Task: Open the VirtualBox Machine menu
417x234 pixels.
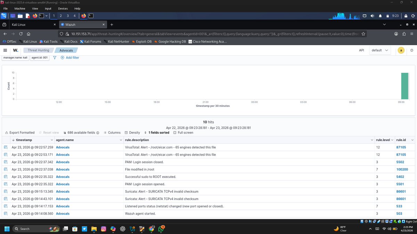Action: tap(20, 8)
